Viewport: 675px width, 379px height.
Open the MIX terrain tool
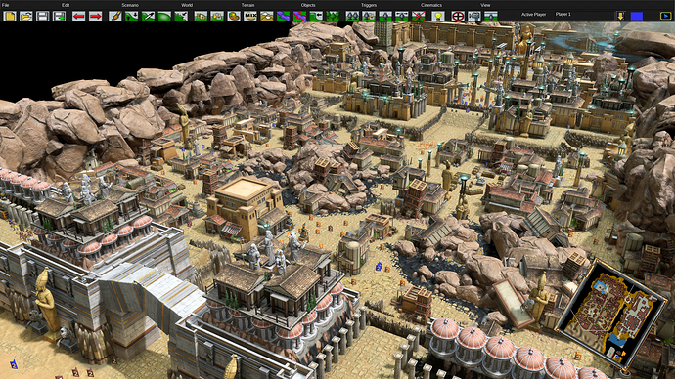(x=250, y=17)
